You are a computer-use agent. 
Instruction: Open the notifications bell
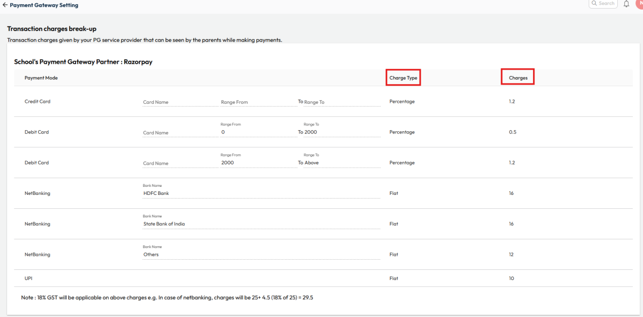(x=625, y=4)
